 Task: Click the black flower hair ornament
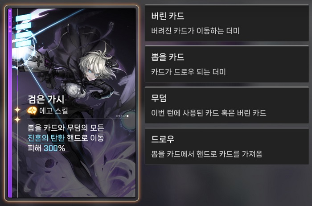pyautogui.click(x=109, y=64)
